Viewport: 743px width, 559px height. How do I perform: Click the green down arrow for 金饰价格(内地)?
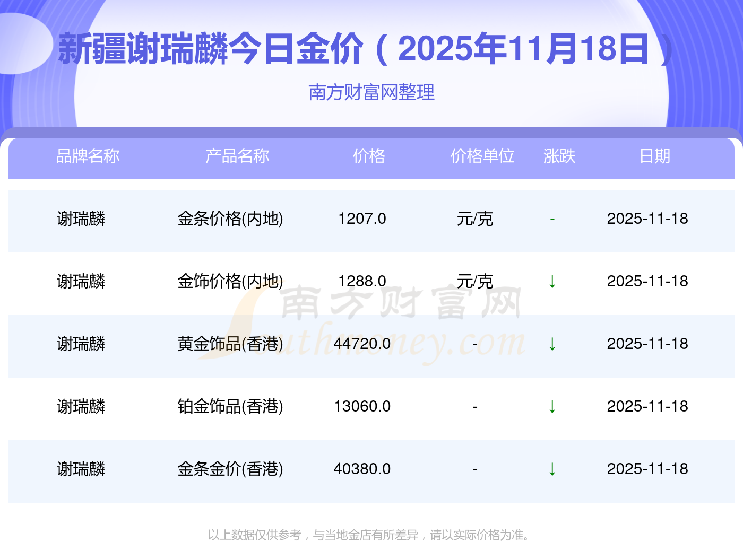pos(552,281)
